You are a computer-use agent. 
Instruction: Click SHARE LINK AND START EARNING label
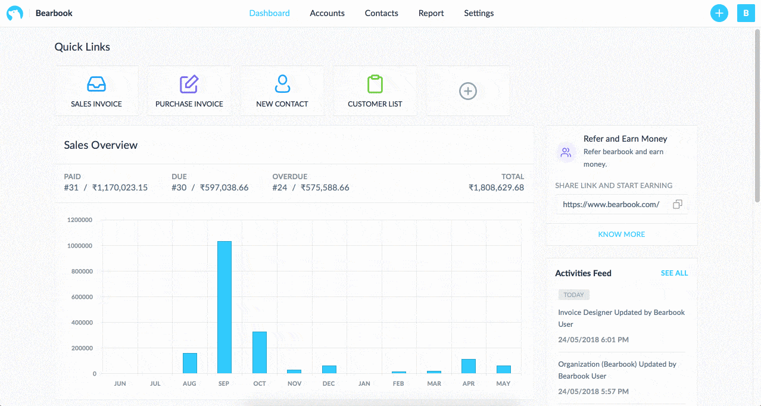point(613,186)
